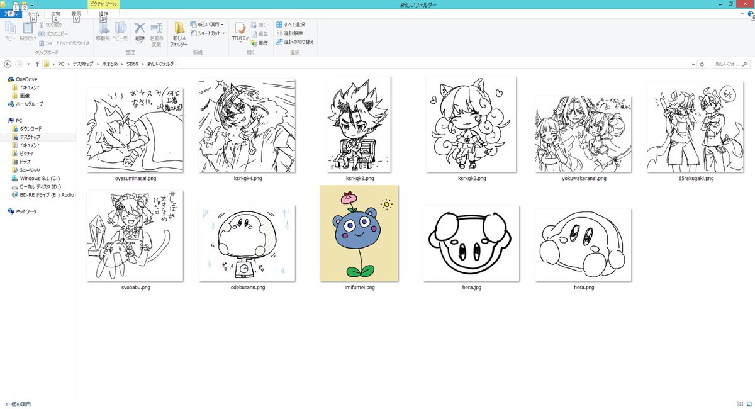Screen dimensions: 755x409
Task: Open the New item (新しい項目) dropdown
Action: point(206,25)
